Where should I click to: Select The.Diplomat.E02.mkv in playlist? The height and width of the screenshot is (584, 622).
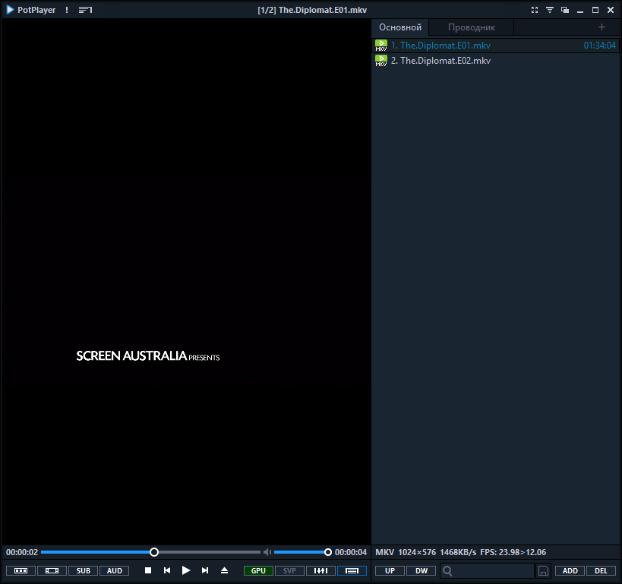coord(440,61)
